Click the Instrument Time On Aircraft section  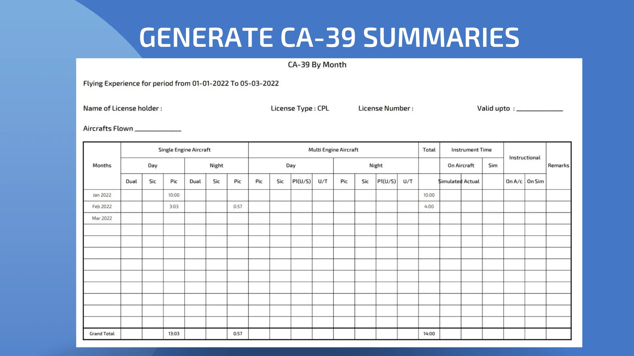(x=460, y=165)
